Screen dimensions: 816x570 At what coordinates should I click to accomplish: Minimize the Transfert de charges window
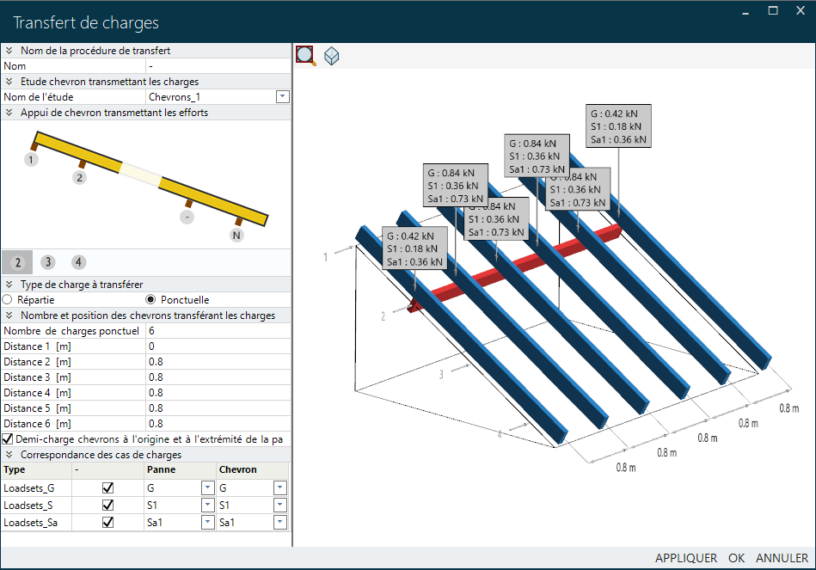click(x=745, y=11)
